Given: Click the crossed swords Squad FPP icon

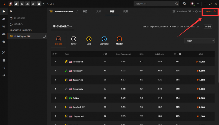Looking at the screenshot, I should [x=174, y=11].
